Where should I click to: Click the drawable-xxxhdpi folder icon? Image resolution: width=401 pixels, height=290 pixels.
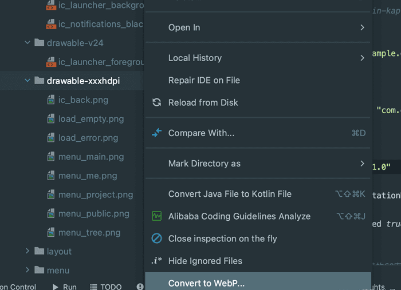pyautogui.click(x=39, y=81)
